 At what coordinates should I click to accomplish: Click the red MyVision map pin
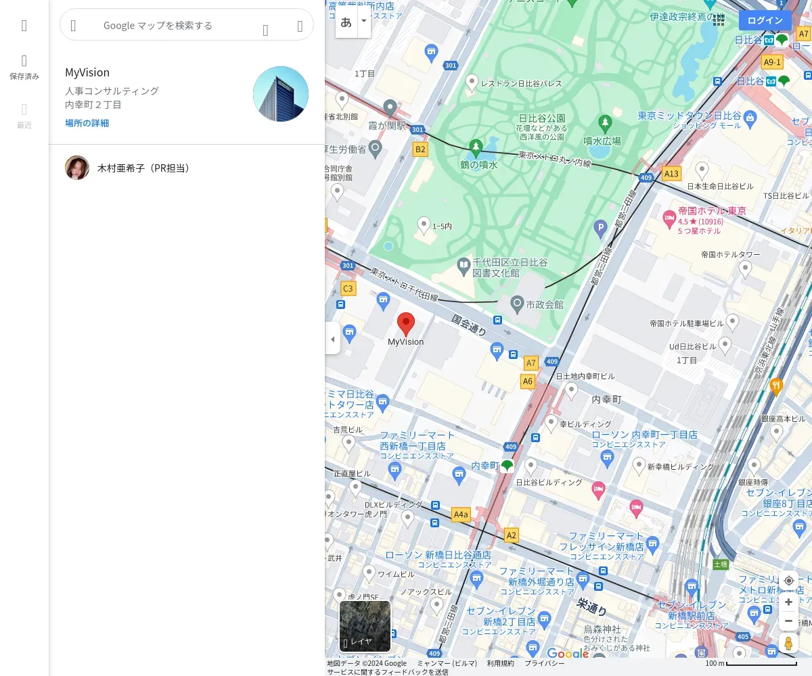(405, 324)
